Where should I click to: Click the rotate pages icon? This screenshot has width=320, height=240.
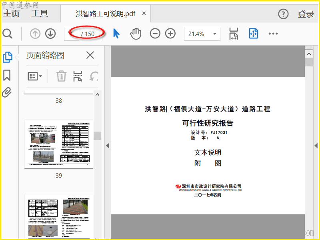tap(94, 76)
